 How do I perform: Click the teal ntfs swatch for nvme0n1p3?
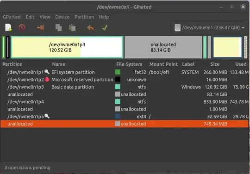point(118,87)
